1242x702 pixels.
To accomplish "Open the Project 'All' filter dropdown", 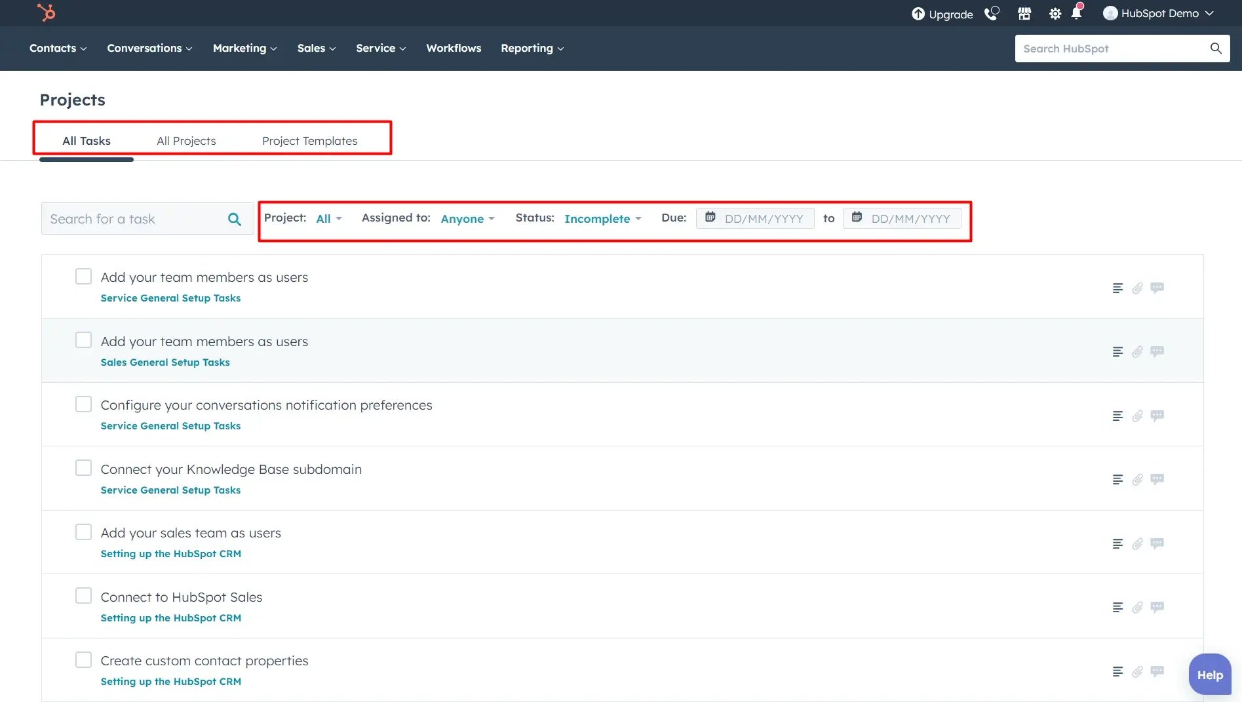I will coord(329,219).
